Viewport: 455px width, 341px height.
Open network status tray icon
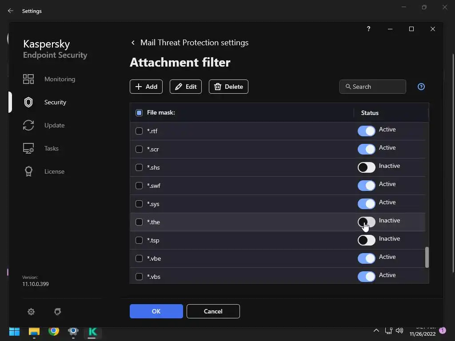click(x=388, y=330)
